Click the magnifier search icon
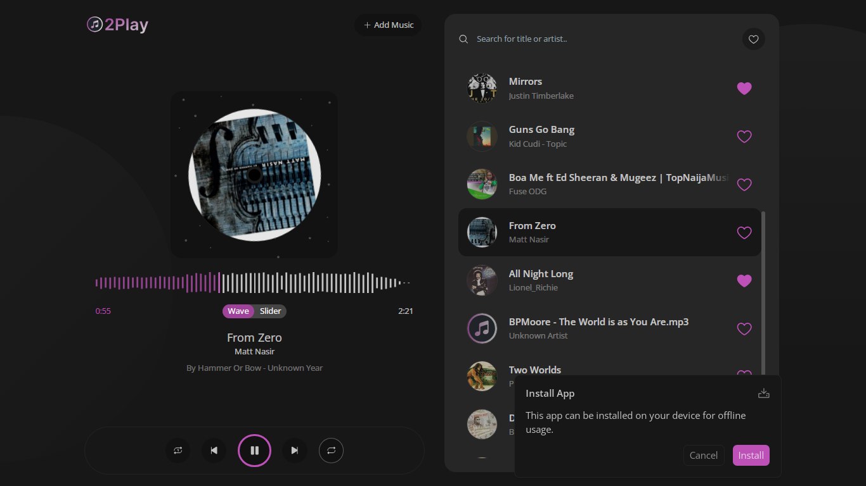Viewport: 866px width, 486px height. (x=463, y=39)
